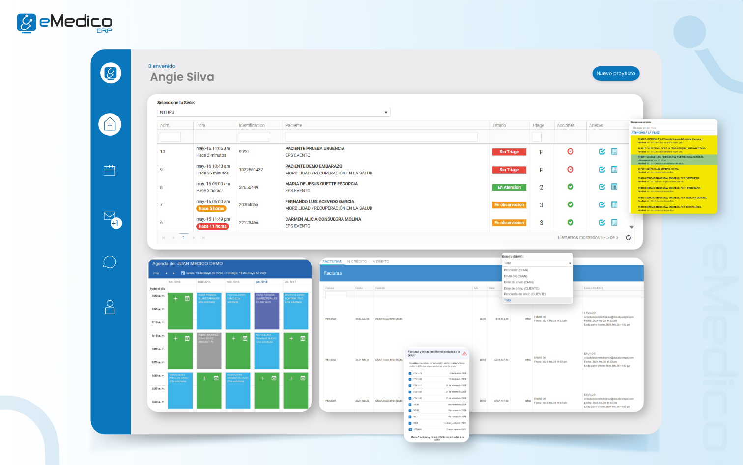This screenshot has width=743, height=465.
Task: Choose Error de envio (CLIENTE) option
Action: 537,288
